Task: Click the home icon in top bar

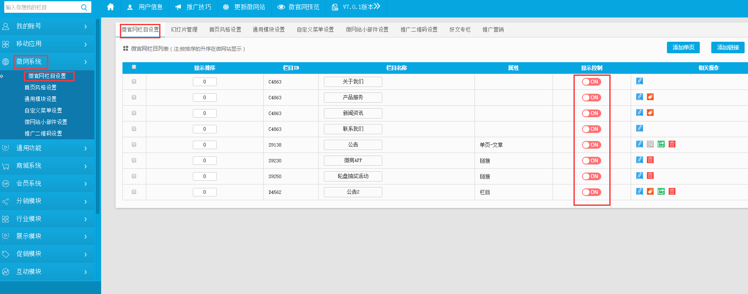Action: point(111,7)
